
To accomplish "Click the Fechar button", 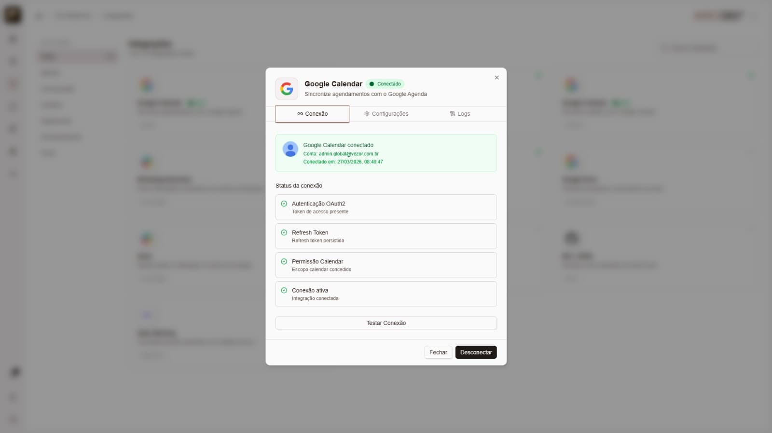I will 438,352.
